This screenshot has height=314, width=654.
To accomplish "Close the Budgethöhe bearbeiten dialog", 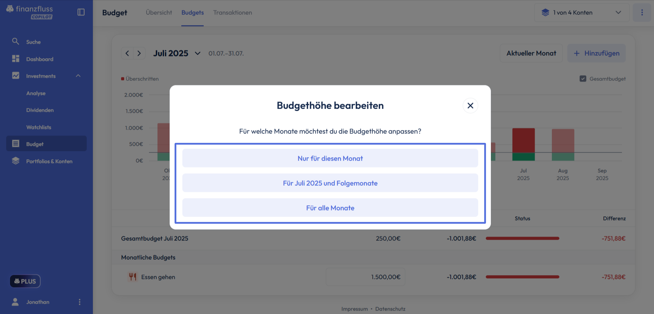I will 470,106.
